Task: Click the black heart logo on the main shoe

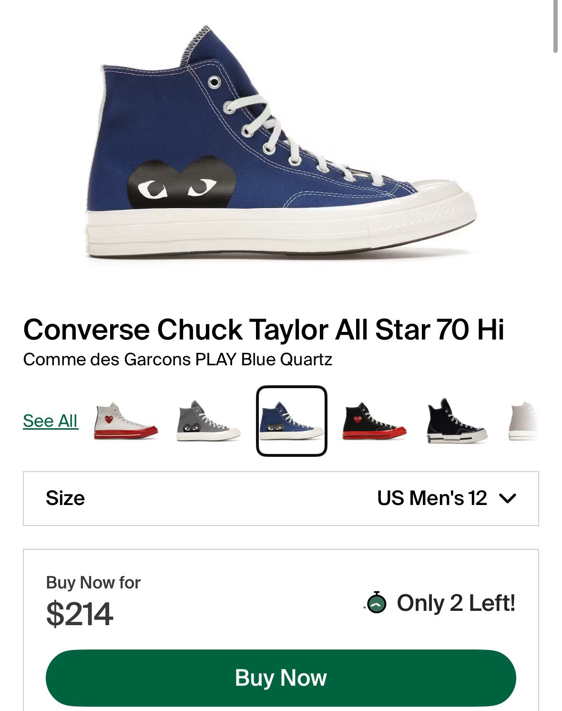Action: click(182, 185)
